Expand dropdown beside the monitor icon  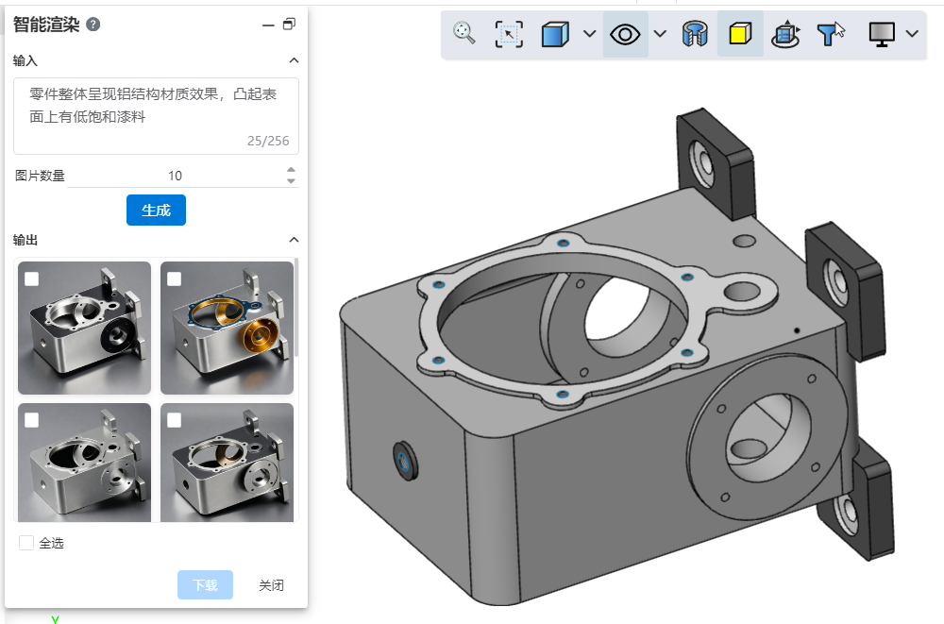[x=912, y=35]
